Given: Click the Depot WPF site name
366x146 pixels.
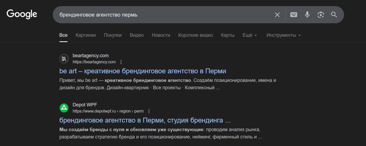Looking at the screenshot, I should coord(85,105).
